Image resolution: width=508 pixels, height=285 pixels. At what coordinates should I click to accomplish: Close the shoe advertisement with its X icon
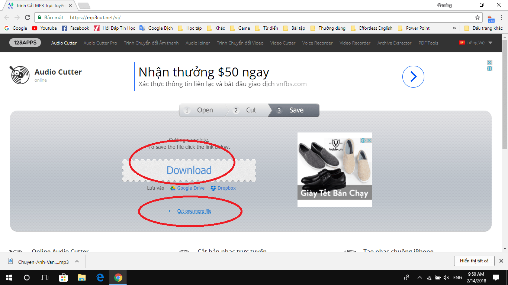pyautogui.click(x=369, y=140)
